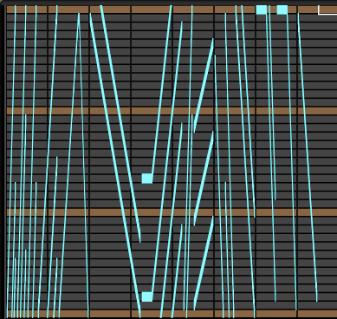Click line rising from the lowest cyan square
337x319 pixels.
click(167, 157)
